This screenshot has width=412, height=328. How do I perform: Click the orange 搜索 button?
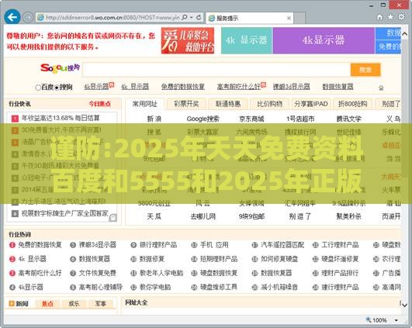tap(365, 70)
